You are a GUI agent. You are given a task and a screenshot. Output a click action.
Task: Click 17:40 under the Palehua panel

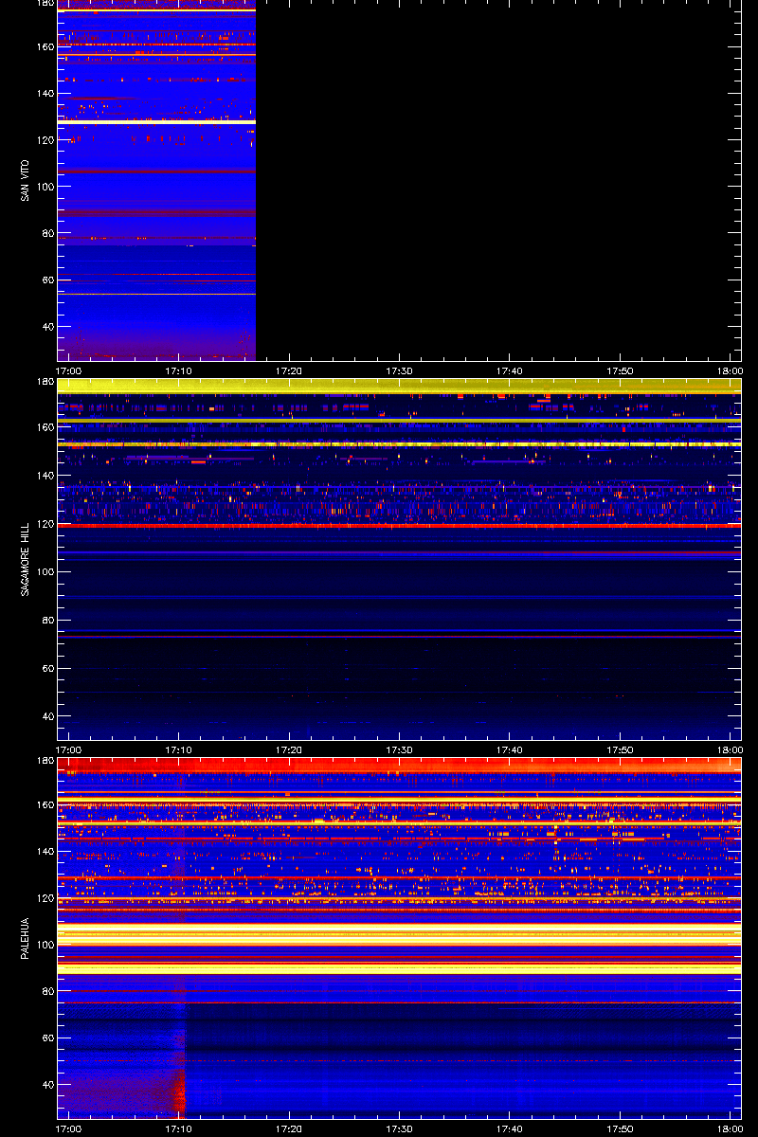[x=510, y=1129]
